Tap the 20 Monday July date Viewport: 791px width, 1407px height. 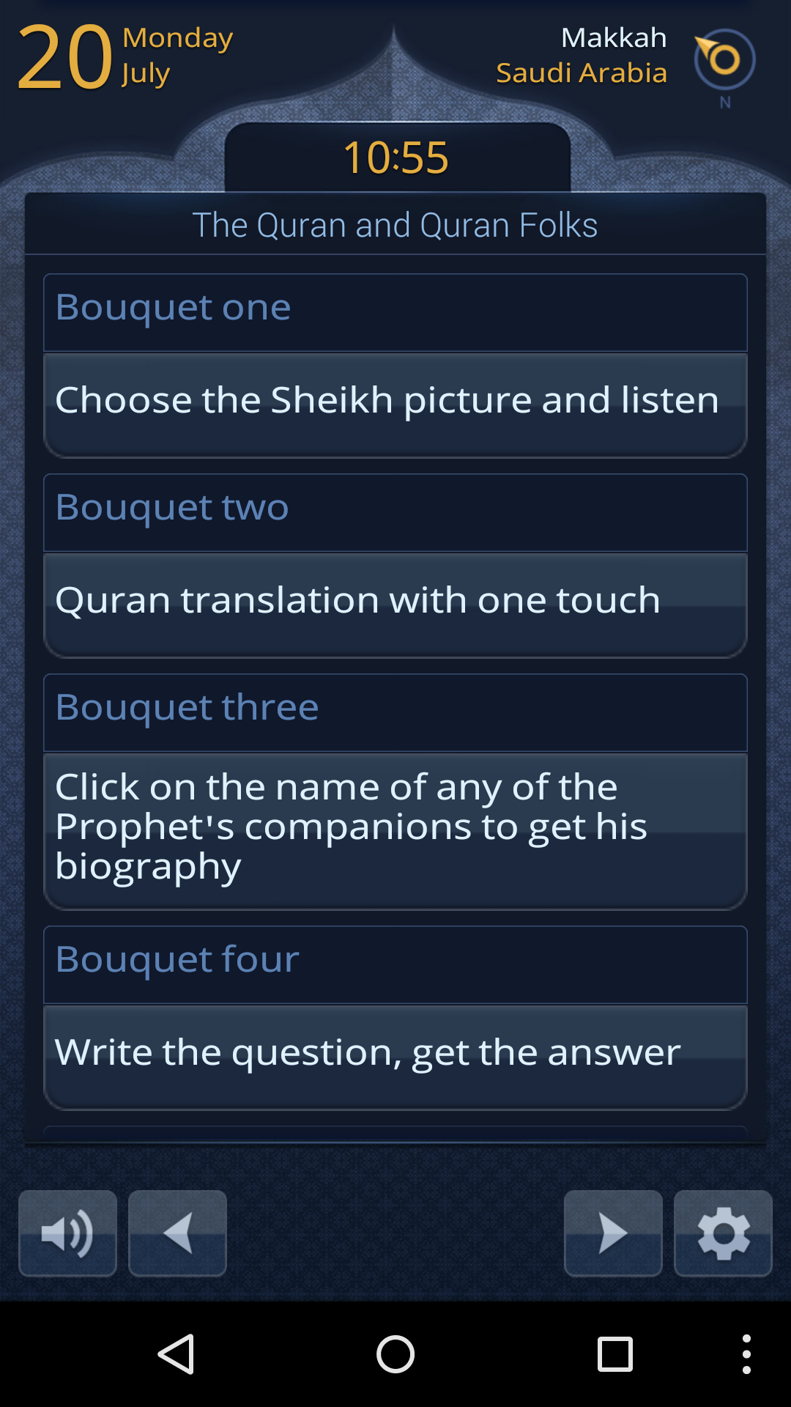125,56
